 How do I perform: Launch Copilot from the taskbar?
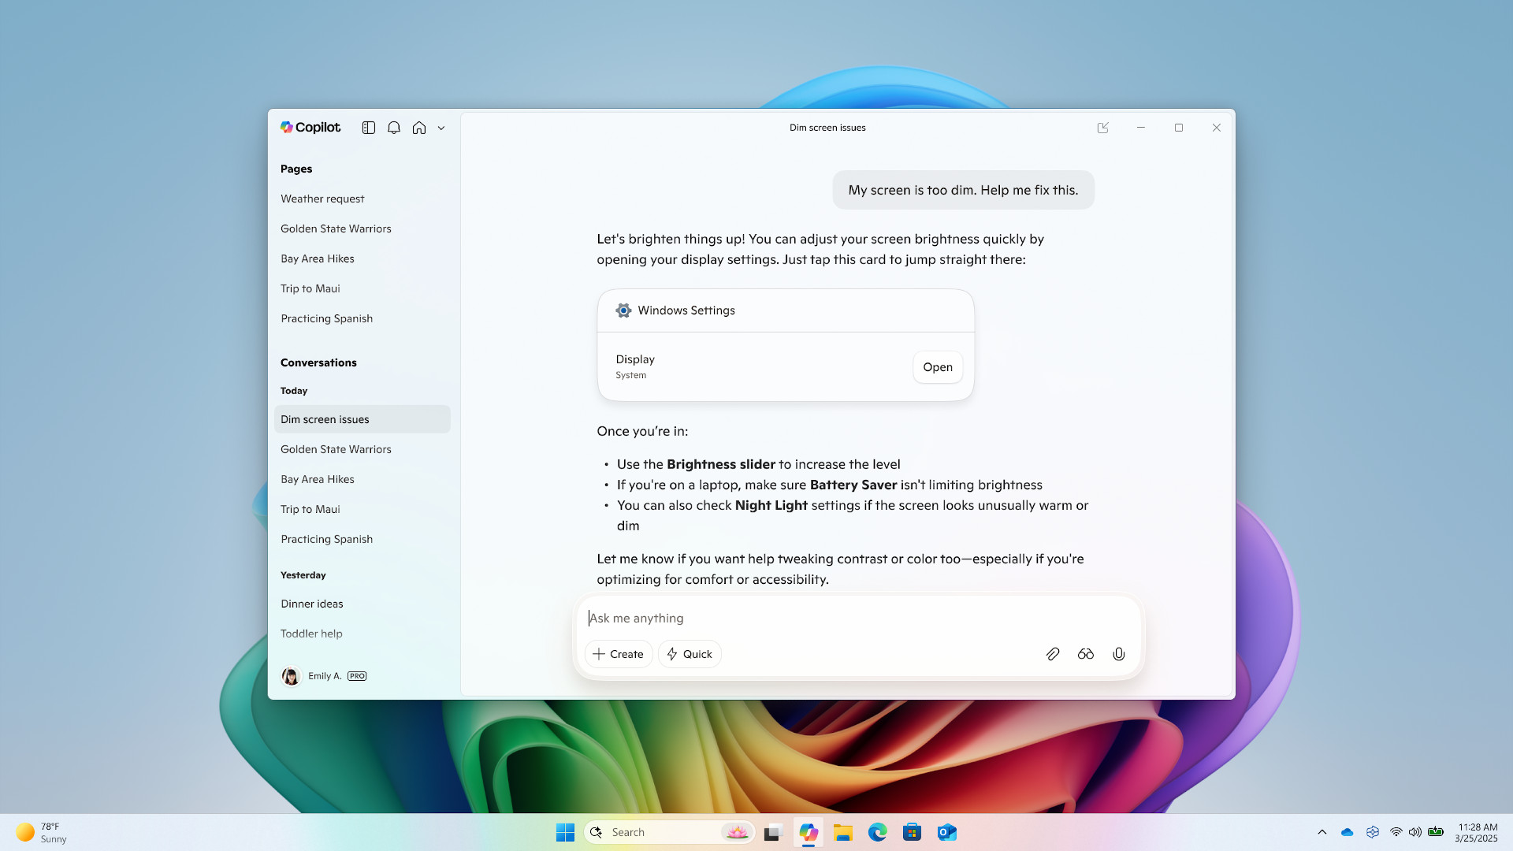[808, 831]
